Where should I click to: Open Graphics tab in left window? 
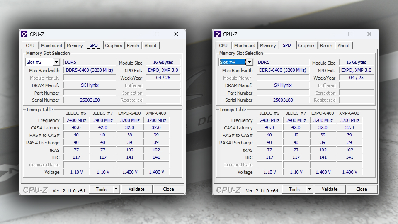tap(114, 46)
